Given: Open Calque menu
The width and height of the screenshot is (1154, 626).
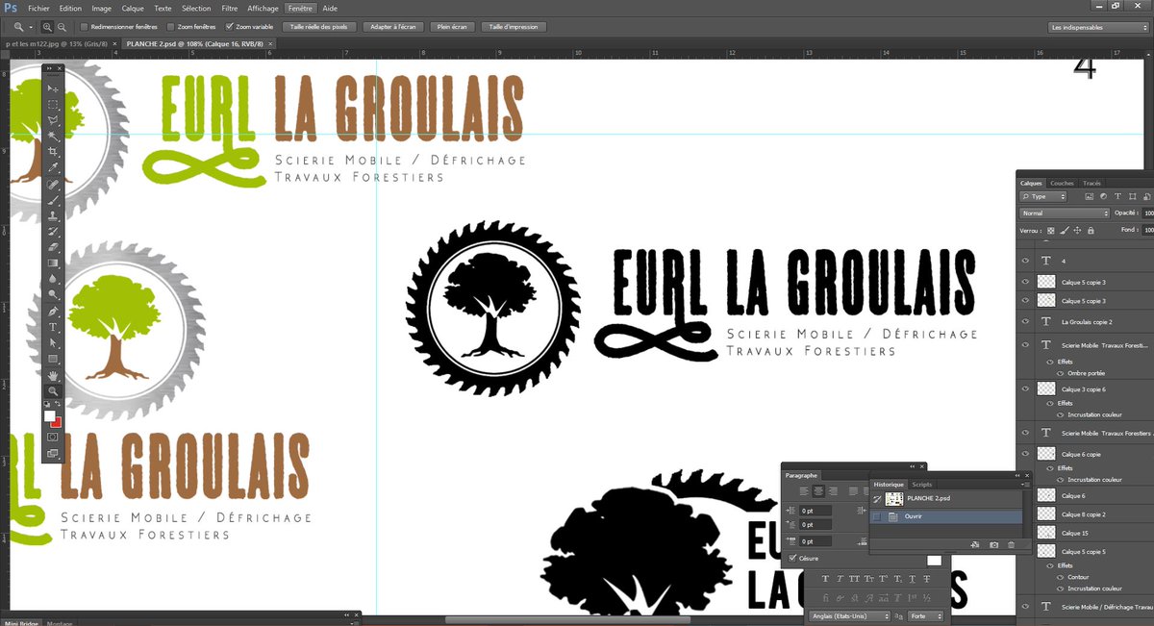Looking at the screenshot, I should pos(133,8).
